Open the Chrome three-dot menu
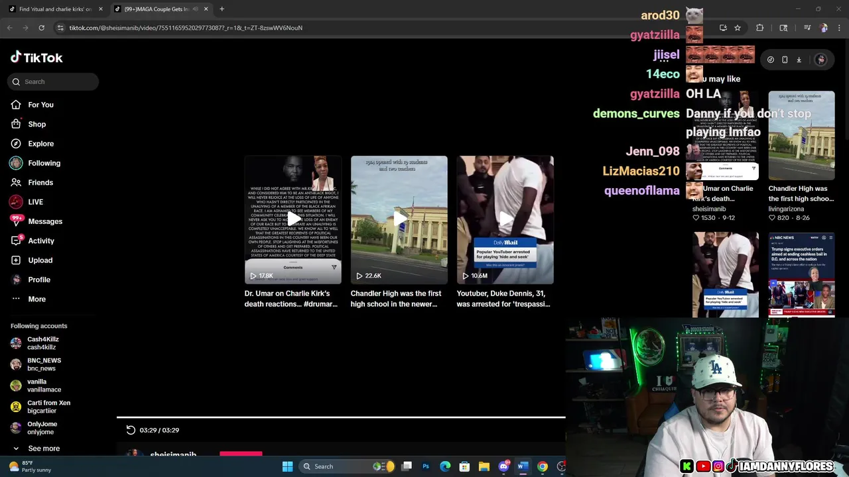The height and width of the screenshot is (477, 849). 840,28
